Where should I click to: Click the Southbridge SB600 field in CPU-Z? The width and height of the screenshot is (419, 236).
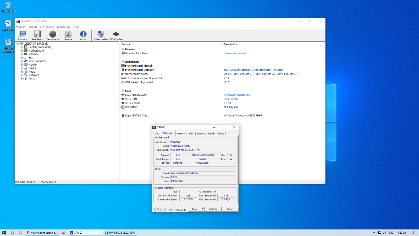[x=203, y=159]
